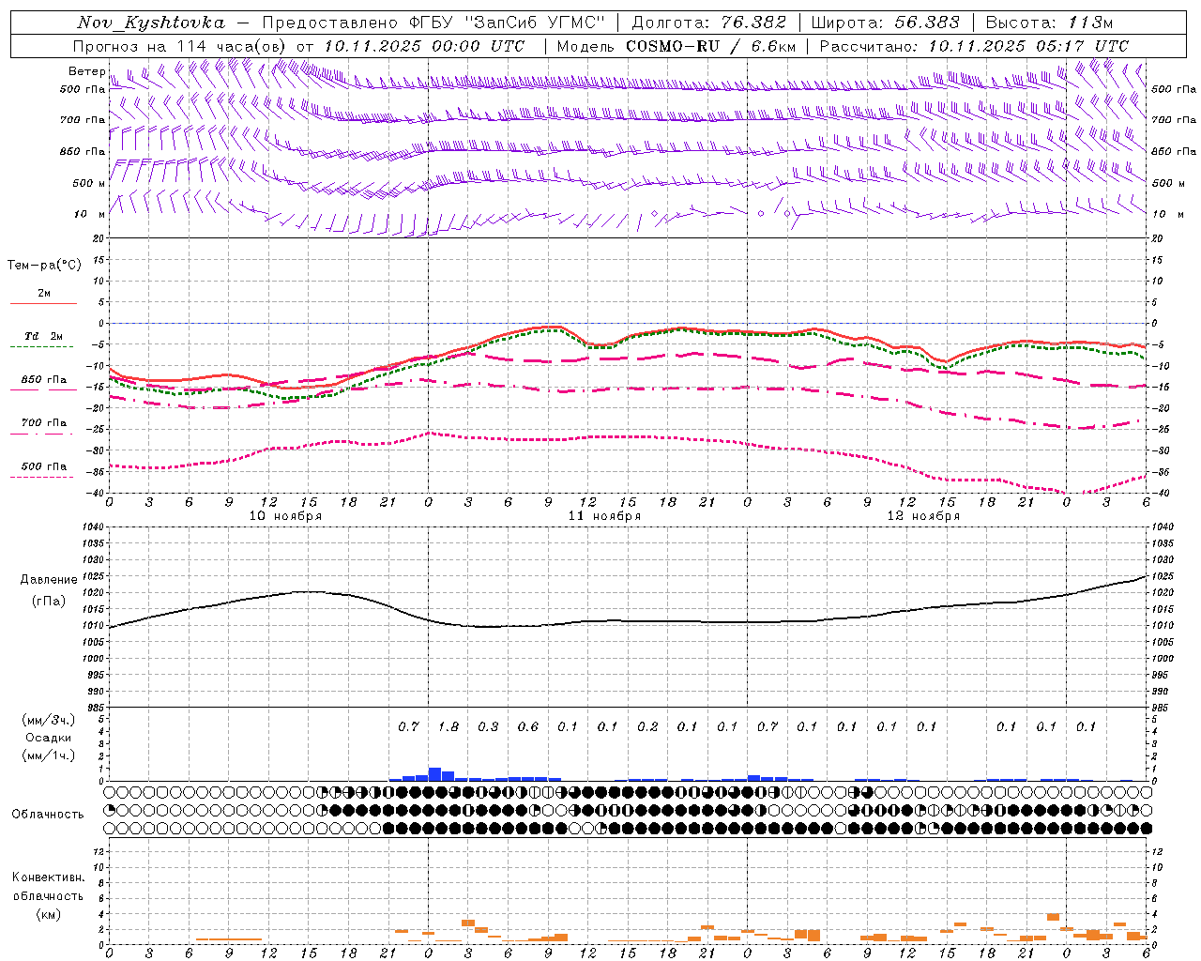Click the 10 ноября date label
Image resolution: width=1201 pixels, height=961 pixels.
click(285, 516)
